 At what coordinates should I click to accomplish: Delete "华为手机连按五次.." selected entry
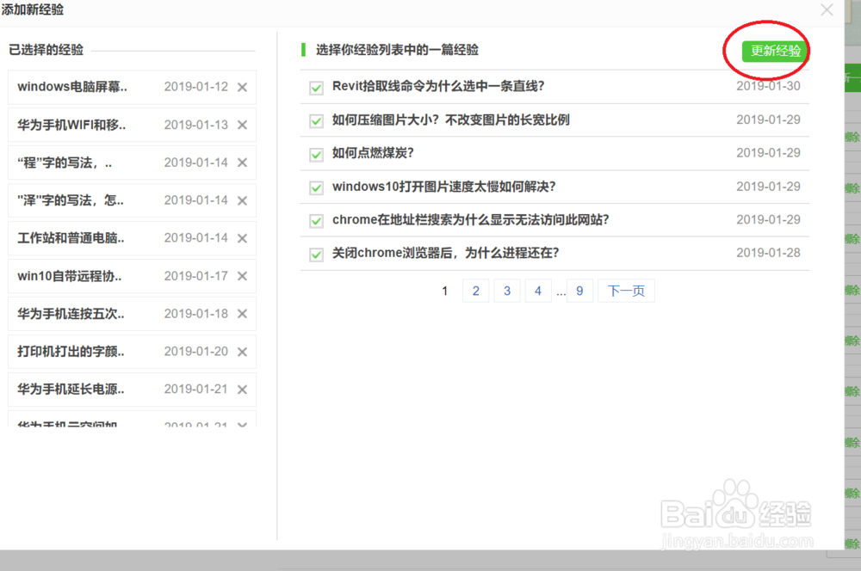[244, 314]
